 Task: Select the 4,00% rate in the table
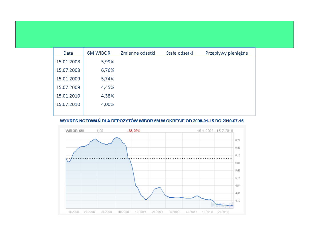pyautogui.click(x=108, y=104)
